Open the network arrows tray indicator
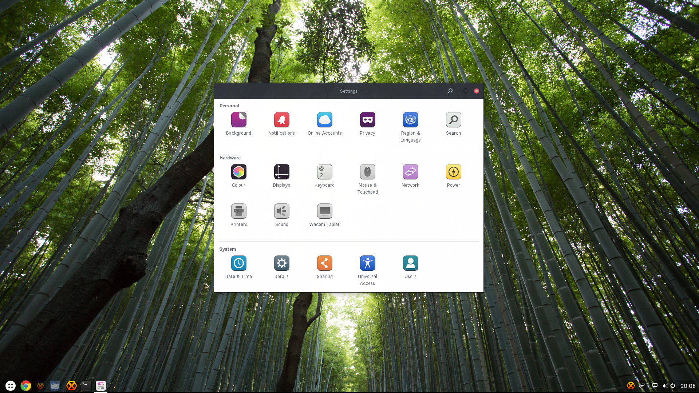Screen dimensions: 699x393 point(643,386)
